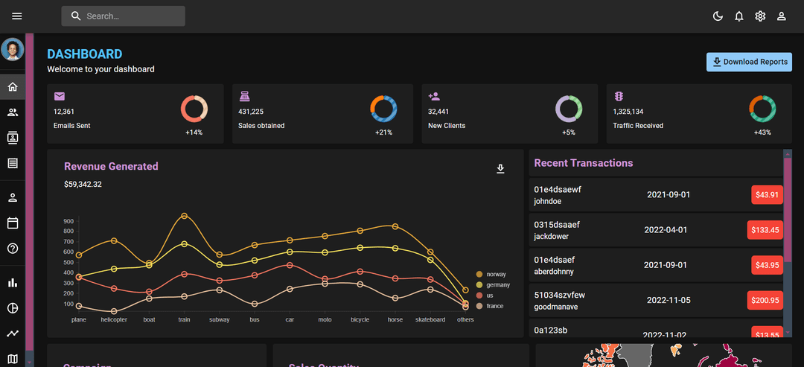This screenshot has width=804, height=367.
Task: Open settings via the gear icon
Action: pos(760,16)
